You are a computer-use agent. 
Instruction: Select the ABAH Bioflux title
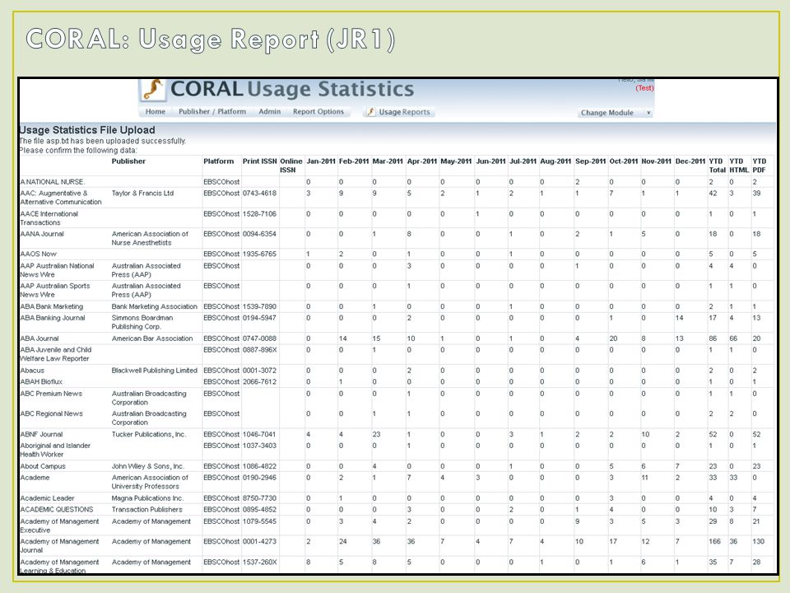(41, 381)
